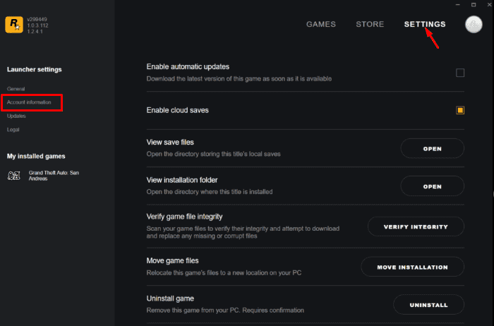Select the Settings tab

point(425,24)
